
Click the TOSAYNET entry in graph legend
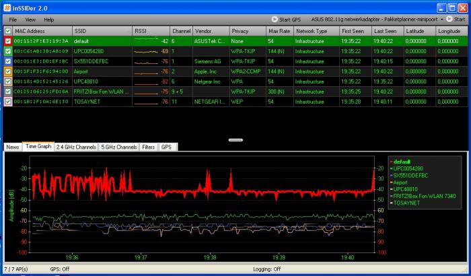click(406, 203)
